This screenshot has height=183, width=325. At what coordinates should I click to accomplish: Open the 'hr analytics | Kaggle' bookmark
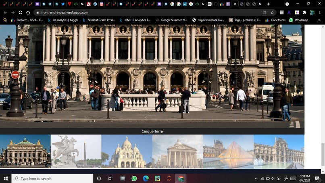(63, 20)
